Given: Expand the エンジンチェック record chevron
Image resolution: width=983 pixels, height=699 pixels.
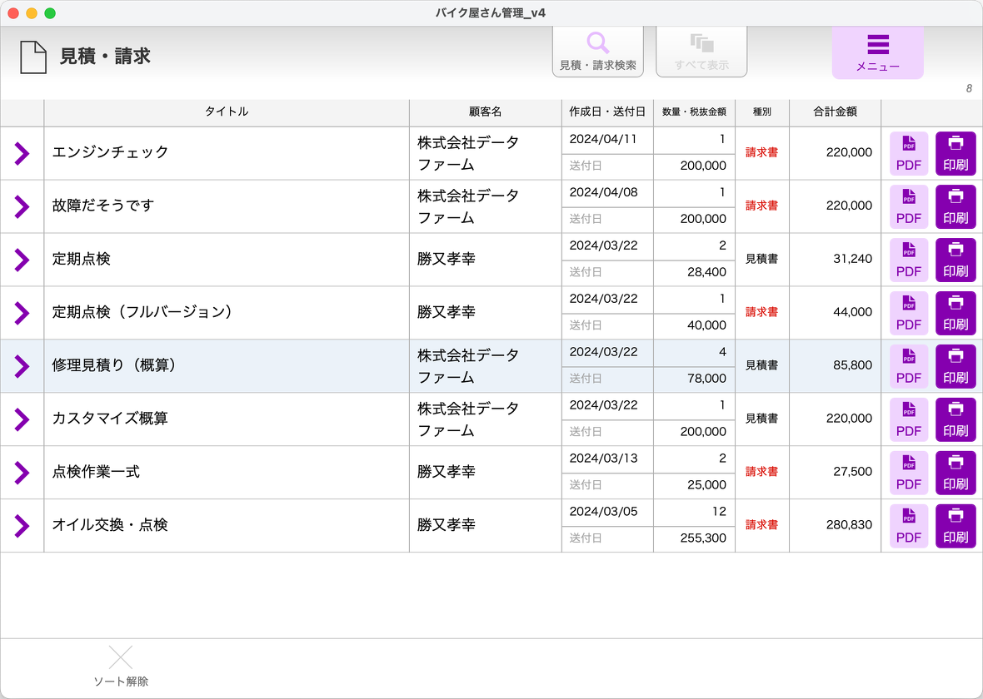Looking at the screenshot, I should coord(22,153).
